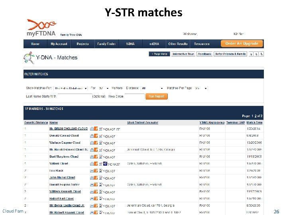Image resolution: width=287 pixels, height=215 pixels.
Task: Sort by Terminal SNP header
Action: (x=236, y=123)
